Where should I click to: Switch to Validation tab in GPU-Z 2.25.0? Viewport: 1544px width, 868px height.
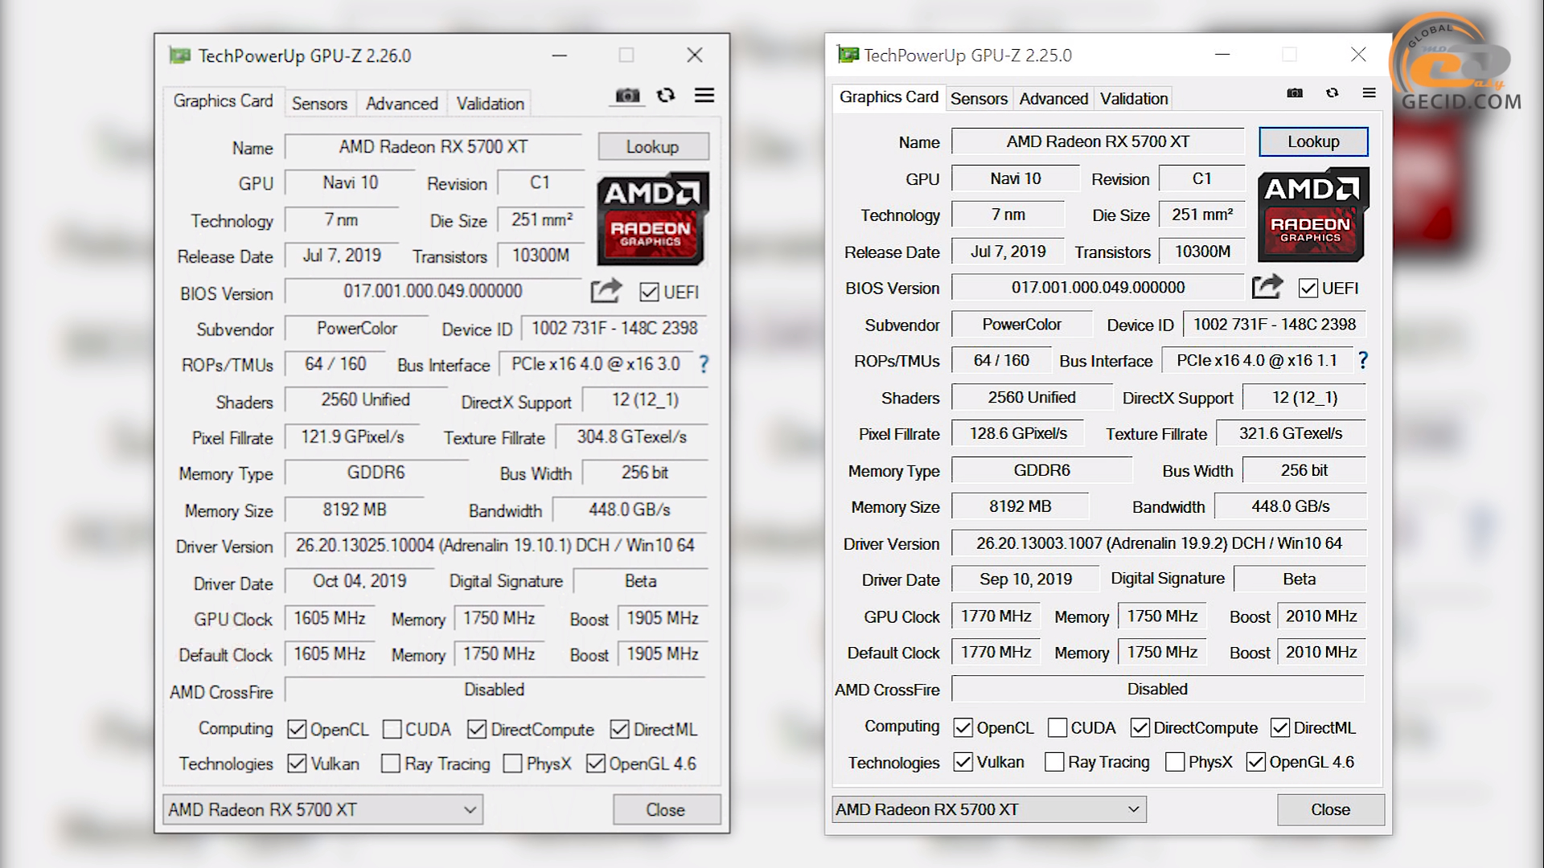pos(1134,99)
